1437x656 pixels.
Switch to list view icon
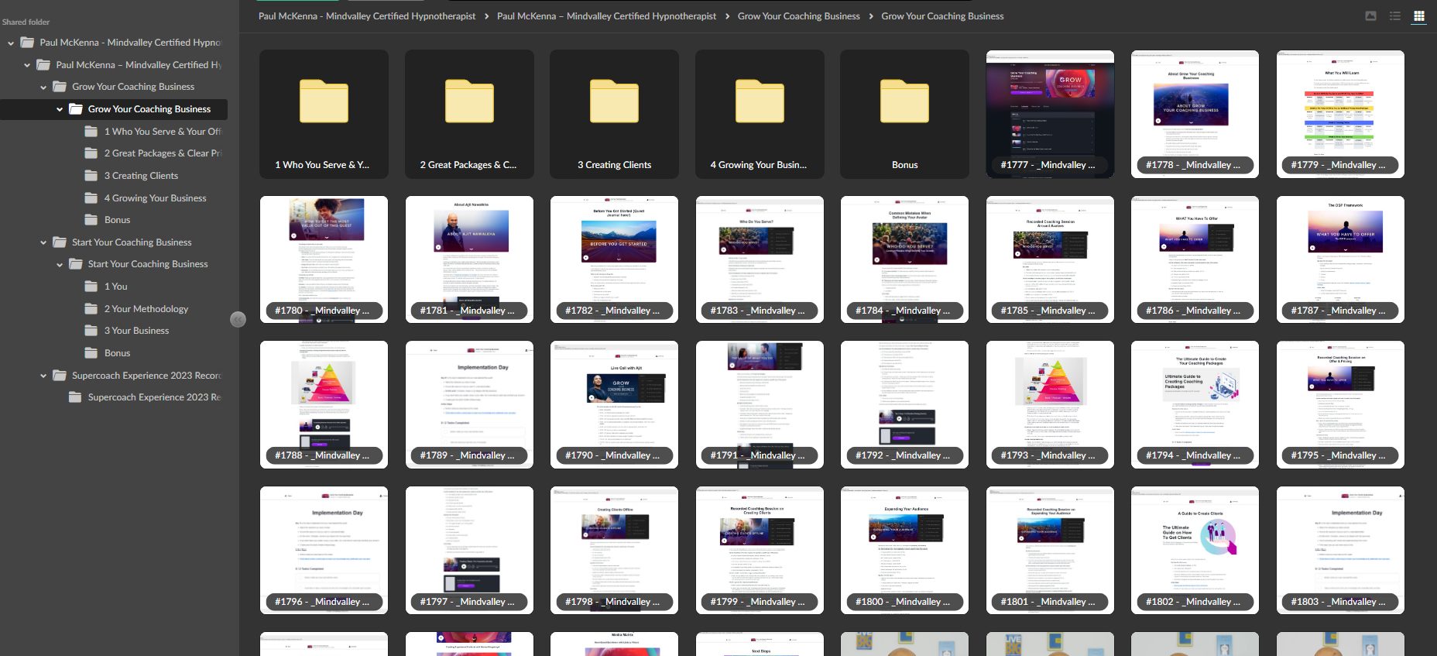[x=1394, y=15]
